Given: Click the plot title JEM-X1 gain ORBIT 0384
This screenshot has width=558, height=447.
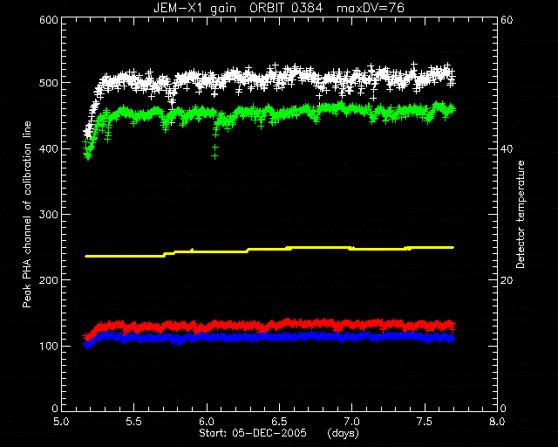Looking at the screenshot, I should (x=238, y=8).
